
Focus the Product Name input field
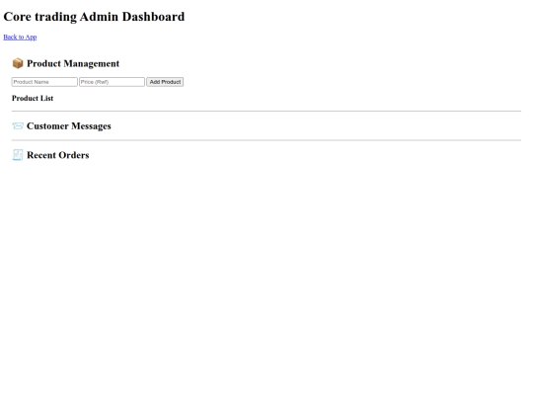[44, 82]
